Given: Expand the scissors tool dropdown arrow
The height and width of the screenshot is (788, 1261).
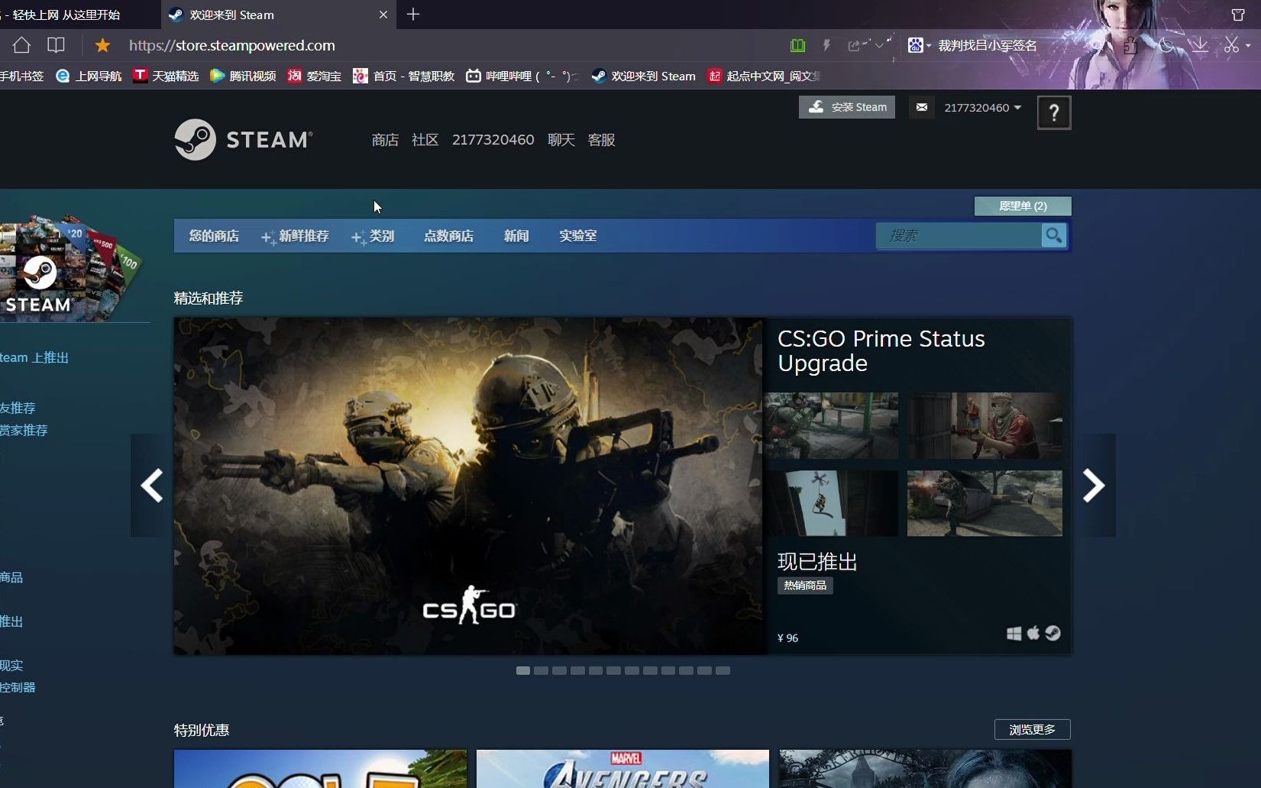Looking at the screenshot, I should pyautogui.click(x=1249, y=46).
